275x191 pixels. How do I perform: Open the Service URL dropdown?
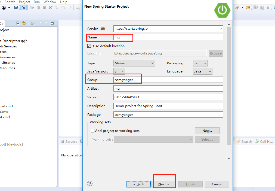tap(221, 29)
